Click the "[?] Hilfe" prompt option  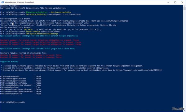coord(73,29)
